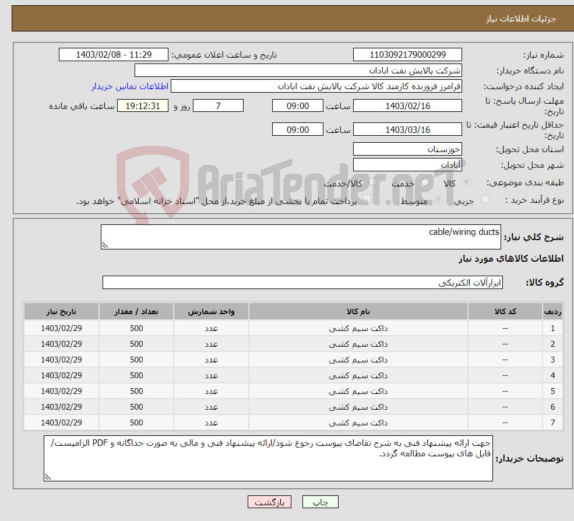Click the نام کالا column header
The height and width of the screenshot is (521, 574).
pyautogui.click(x=358, y=312)
